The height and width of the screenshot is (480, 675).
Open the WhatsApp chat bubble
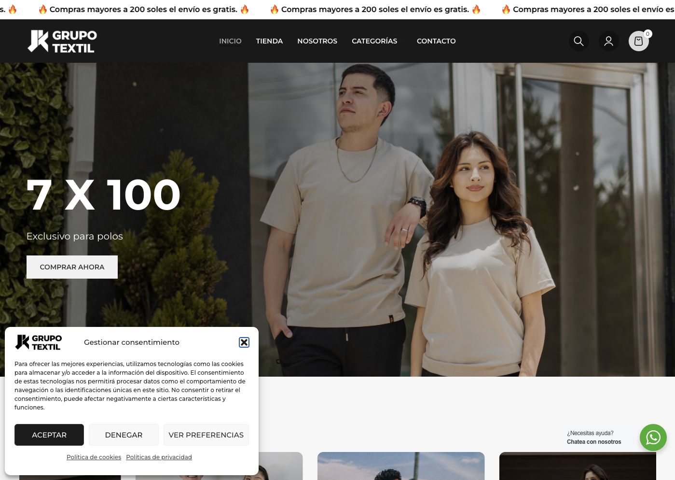653,438
